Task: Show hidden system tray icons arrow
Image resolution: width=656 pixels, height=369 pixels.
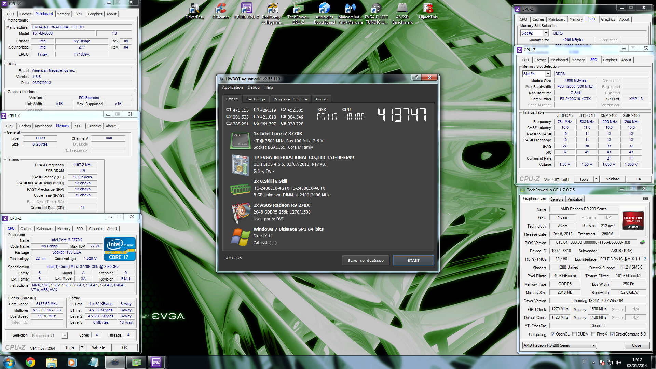Action: (x=593, y=363)
